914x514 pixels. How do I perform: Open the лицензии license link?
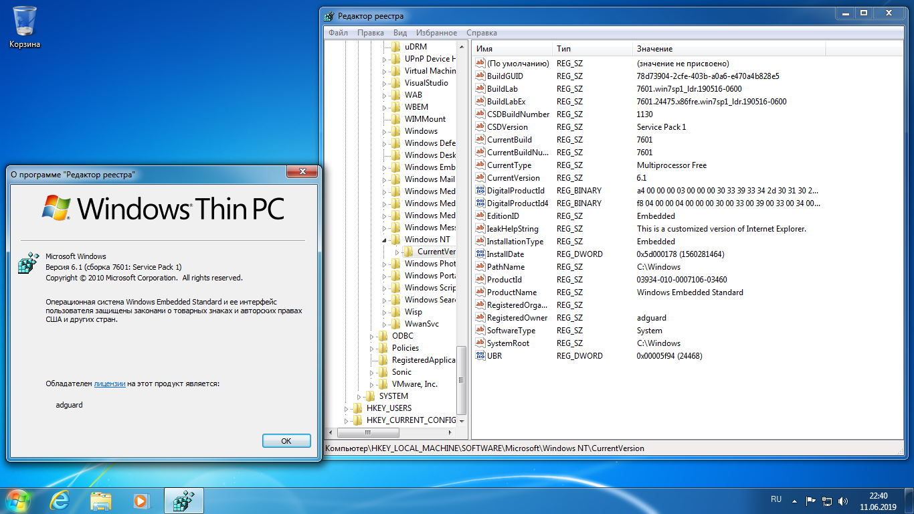110,383
